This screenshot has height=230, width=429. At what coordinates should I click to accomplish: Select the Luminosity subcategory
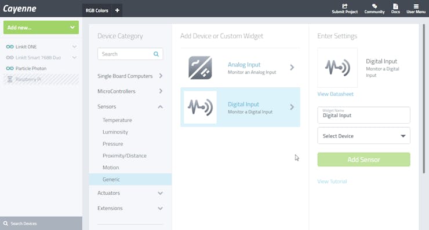click(115, 132)
